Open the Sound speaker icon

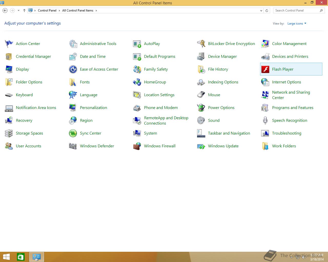pos(201,121)
